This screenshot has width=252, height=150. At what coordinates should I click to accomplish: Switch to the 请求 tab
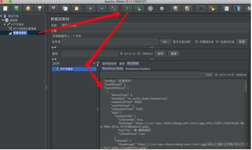122,64
